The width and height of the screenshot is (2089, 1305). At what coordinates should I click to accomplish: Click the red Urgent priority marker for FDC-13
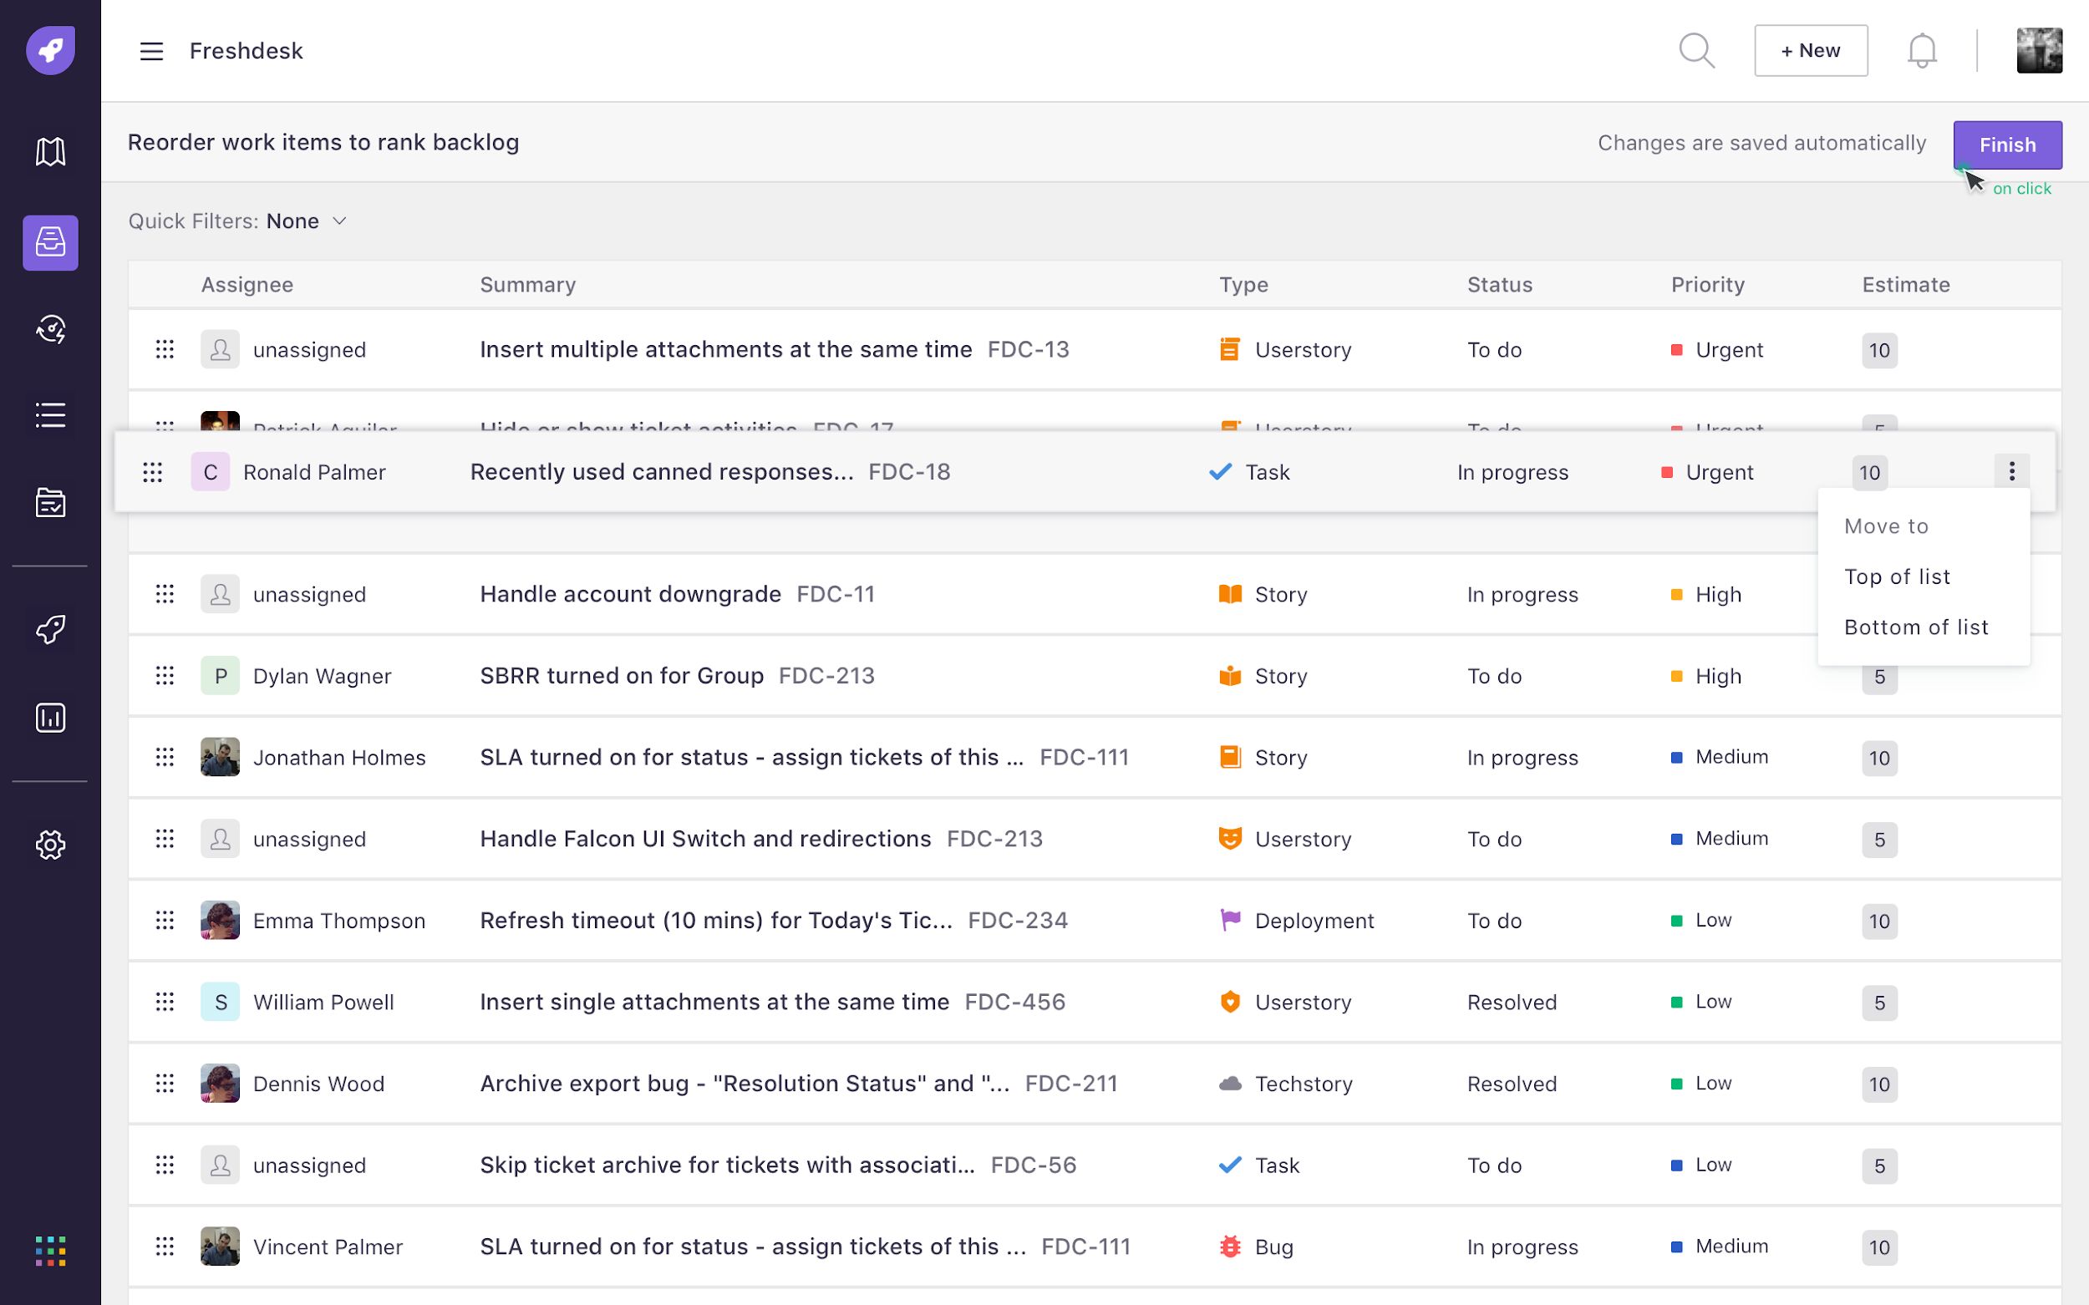click(x=1676, y=349)
